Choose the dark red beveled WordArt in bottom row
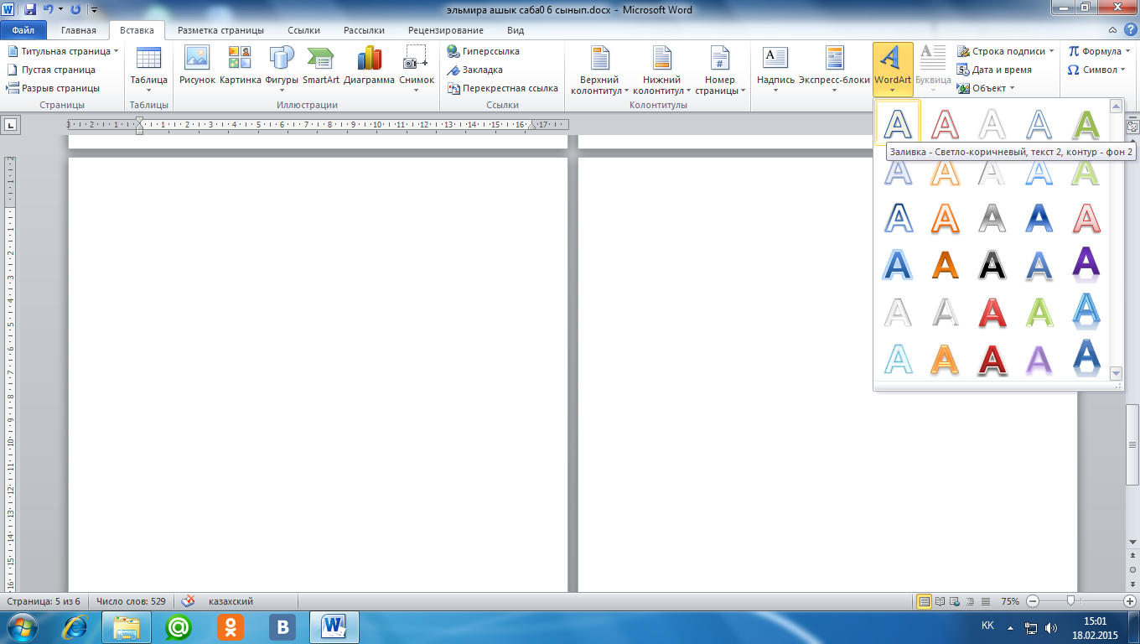The image size is (1140, 644). point(992,359)
